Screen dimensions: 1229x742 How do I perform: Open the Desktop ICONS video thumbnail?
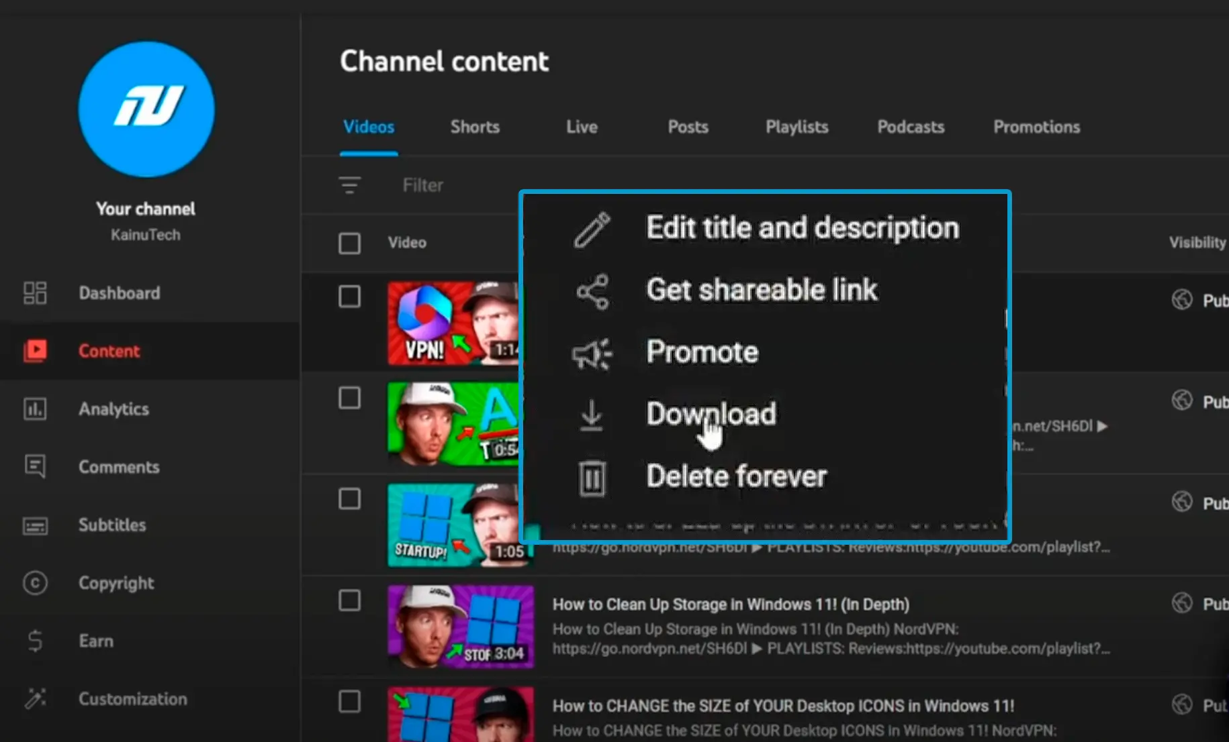(x=461, y=714)
